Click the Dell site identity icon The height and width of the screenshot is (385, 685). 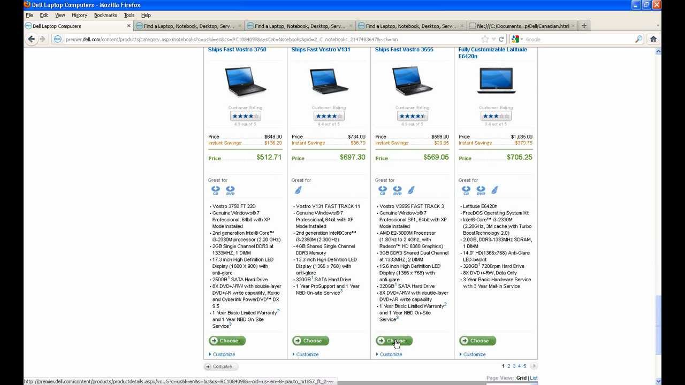click(x=58, y=39)
